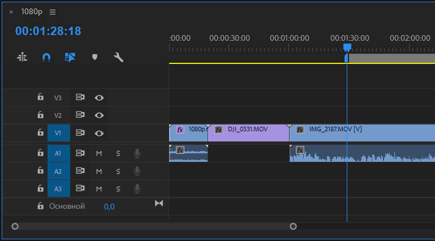435x241 pixels.
Task: Select the first audio clip on A1
Action: coord(188,153)
